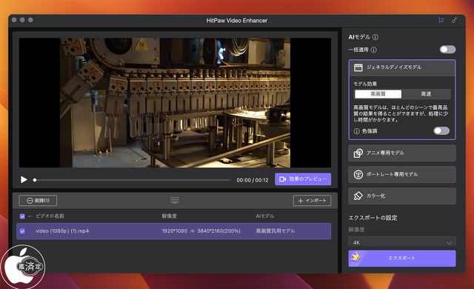Click the 3840*2160(200%) output resolution value
Screen dimensions: 474x289
click(219, 231)
